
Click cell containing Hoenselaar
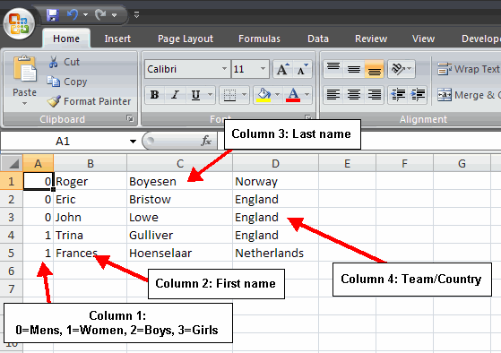[x=179, y=253]
